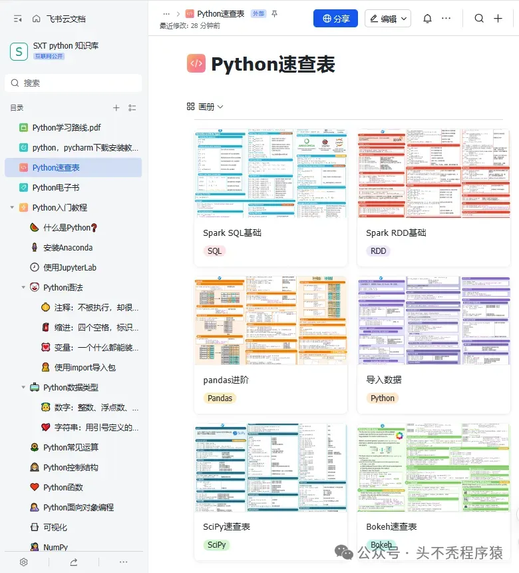Click the Python速查表 breadcrumb title
The width and height of the screenshot is (519, 573).
pos(220,14)
